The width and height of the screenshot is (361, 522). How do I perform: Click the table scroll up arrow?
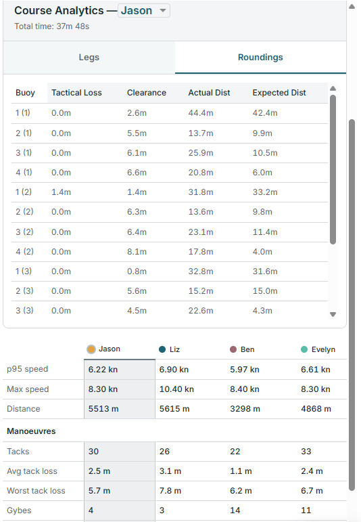point(333,89)
